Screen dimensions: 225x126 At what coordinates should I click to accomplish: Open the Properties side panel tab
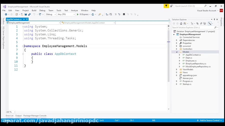[x=221, y=22]
